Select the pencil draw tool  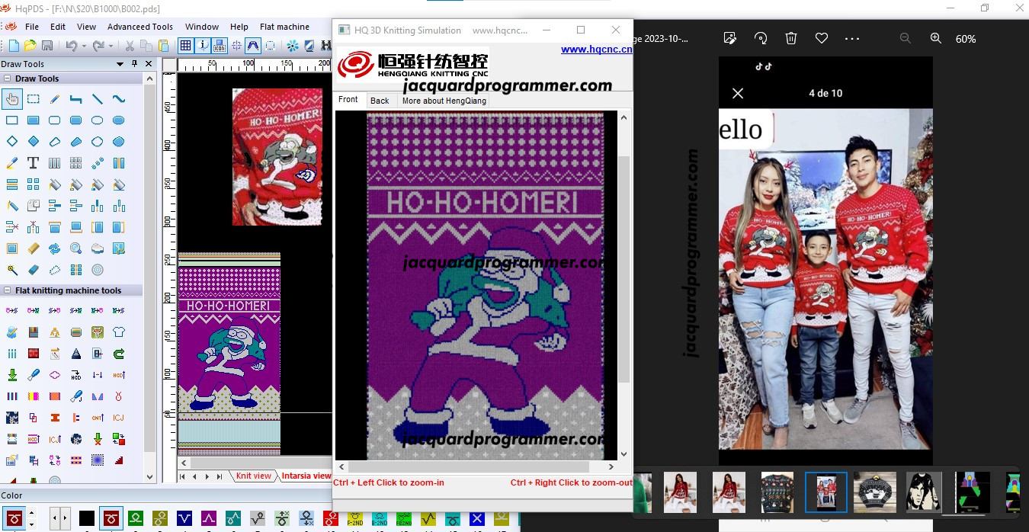coord(55,99)
